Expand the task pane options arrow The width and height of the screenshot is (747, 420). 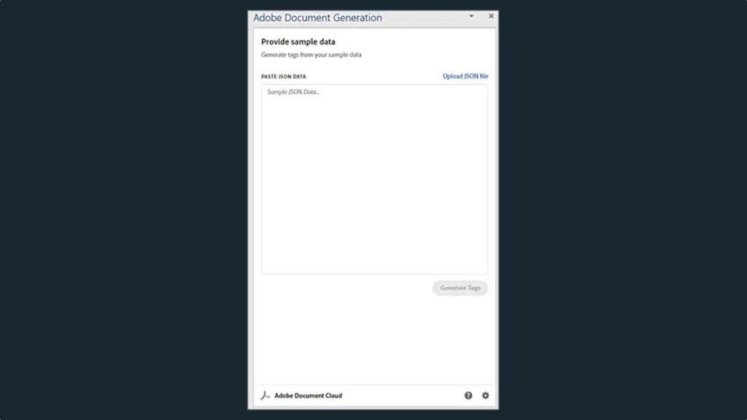tap(471, 16)
